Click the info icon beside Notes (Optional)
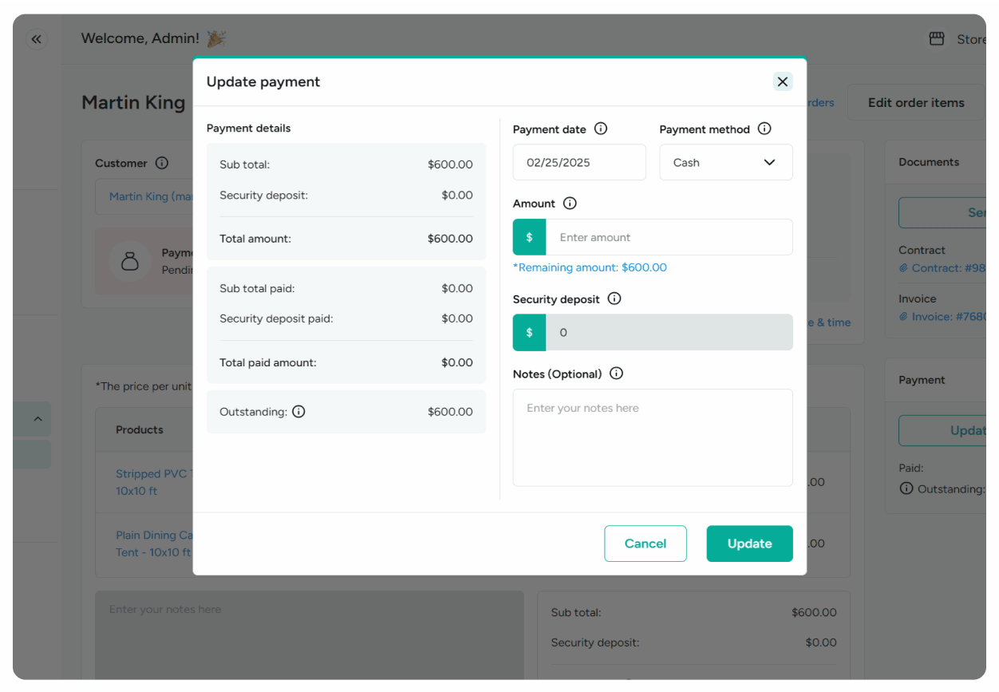The height and width of the screenshot is (692, 999). 615,373
